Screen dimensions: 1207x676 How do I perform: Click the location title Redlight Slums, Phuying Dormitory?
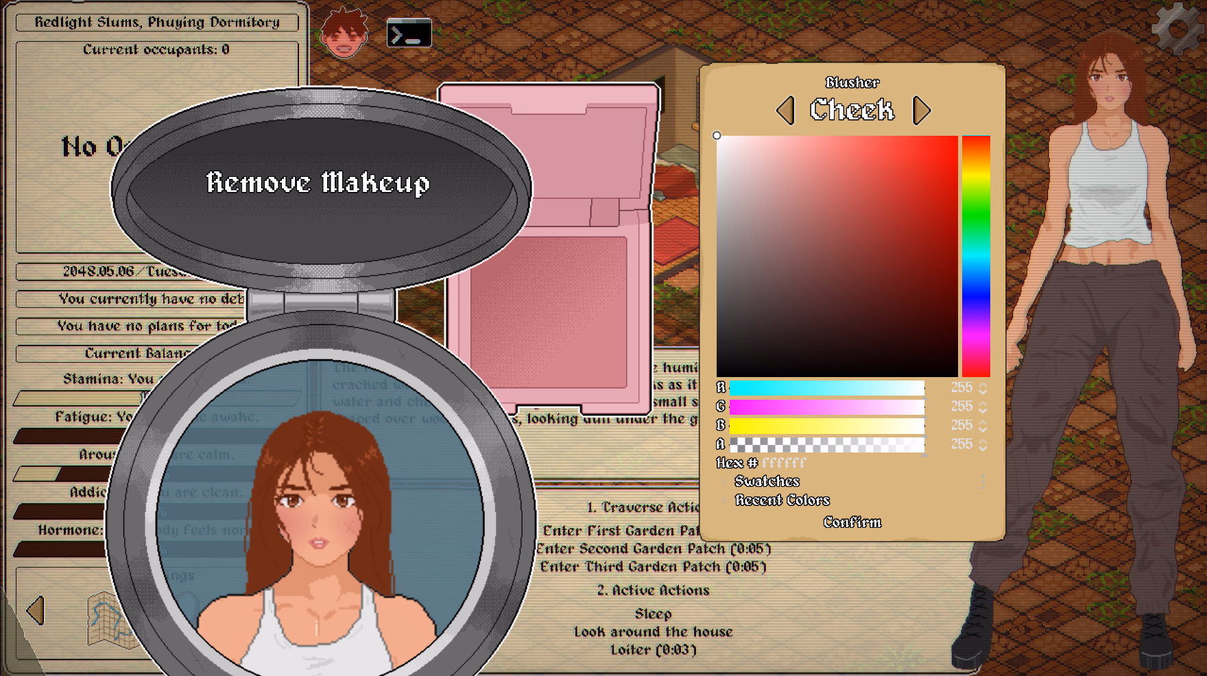pyautogui.click(x=157, y=22)
